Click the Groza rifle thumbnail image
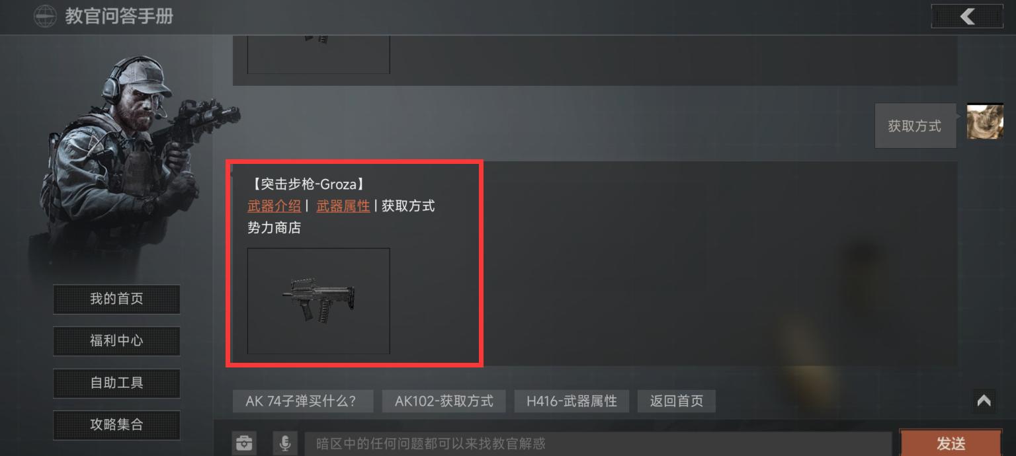 318,301
